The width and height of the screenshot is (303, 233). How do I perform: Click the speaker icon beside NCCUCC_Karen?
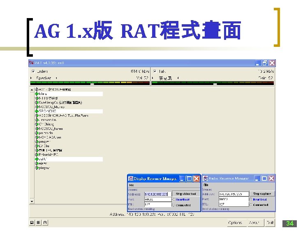[x=37, y=129]
